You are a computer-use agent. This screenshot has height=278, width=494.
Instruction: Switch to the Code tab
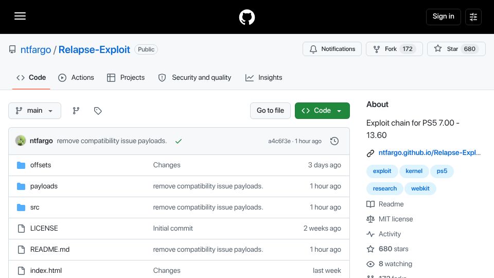31,78
